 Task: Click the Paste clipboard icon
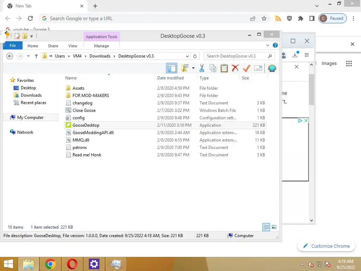[x=224, y=68]
